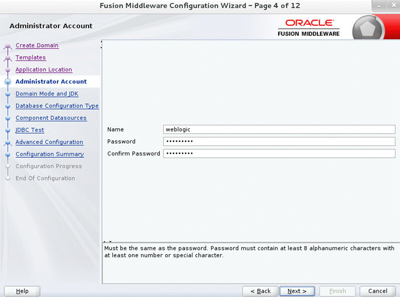Click the Oracle logo in the header
The width and height of the screenshot is (400, 297).
click(x=308, y=22)
